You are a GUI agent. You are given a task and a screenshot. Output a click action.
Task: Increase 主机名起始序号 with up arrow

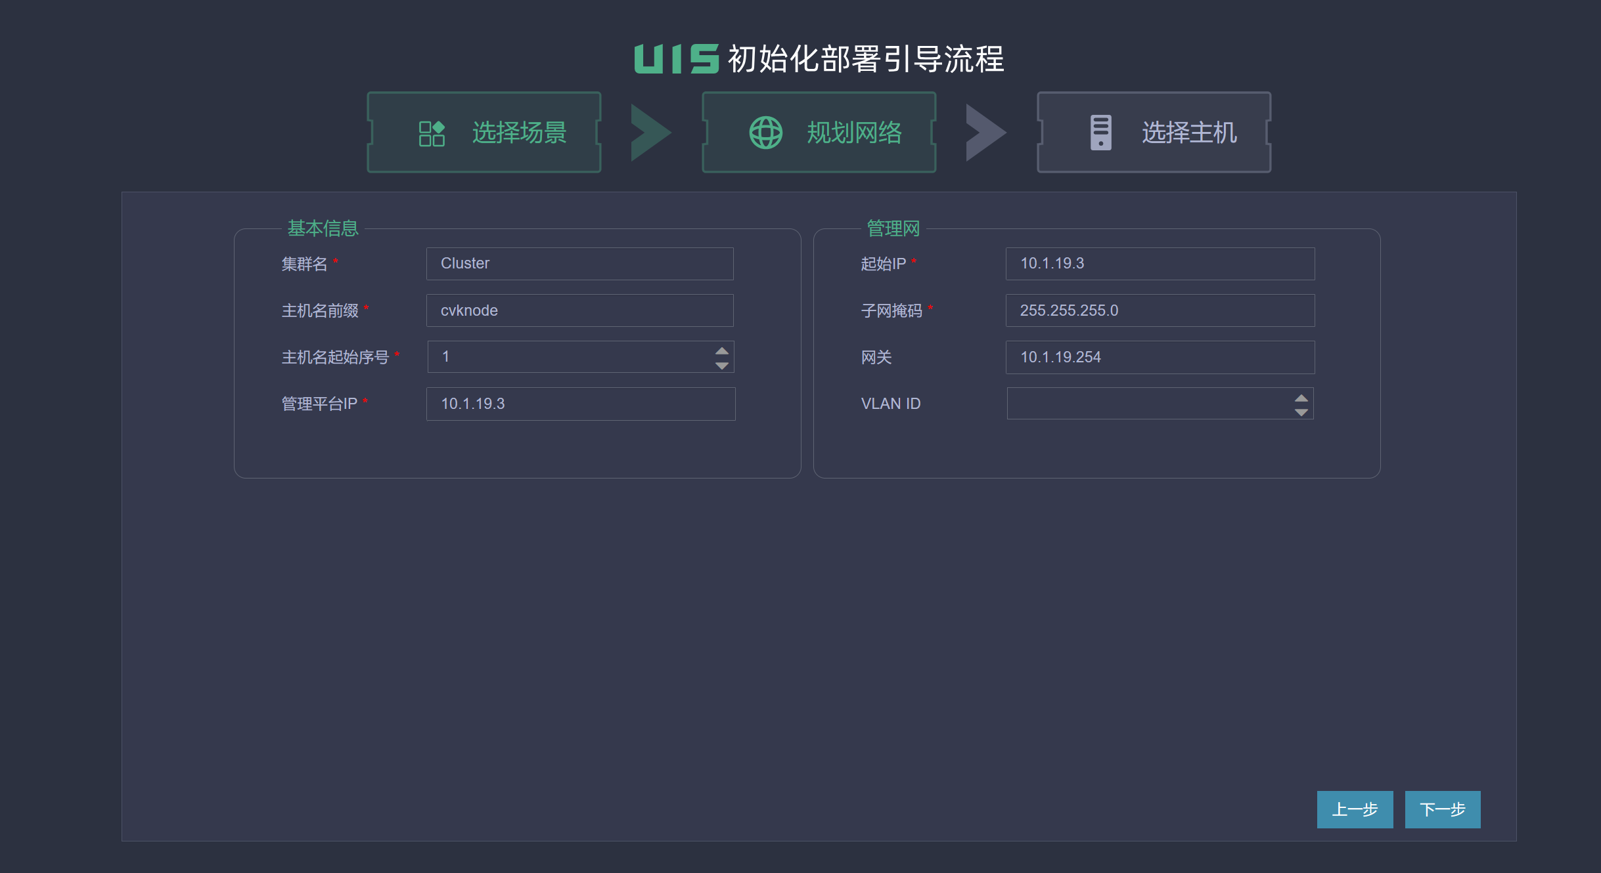(721, 351)
